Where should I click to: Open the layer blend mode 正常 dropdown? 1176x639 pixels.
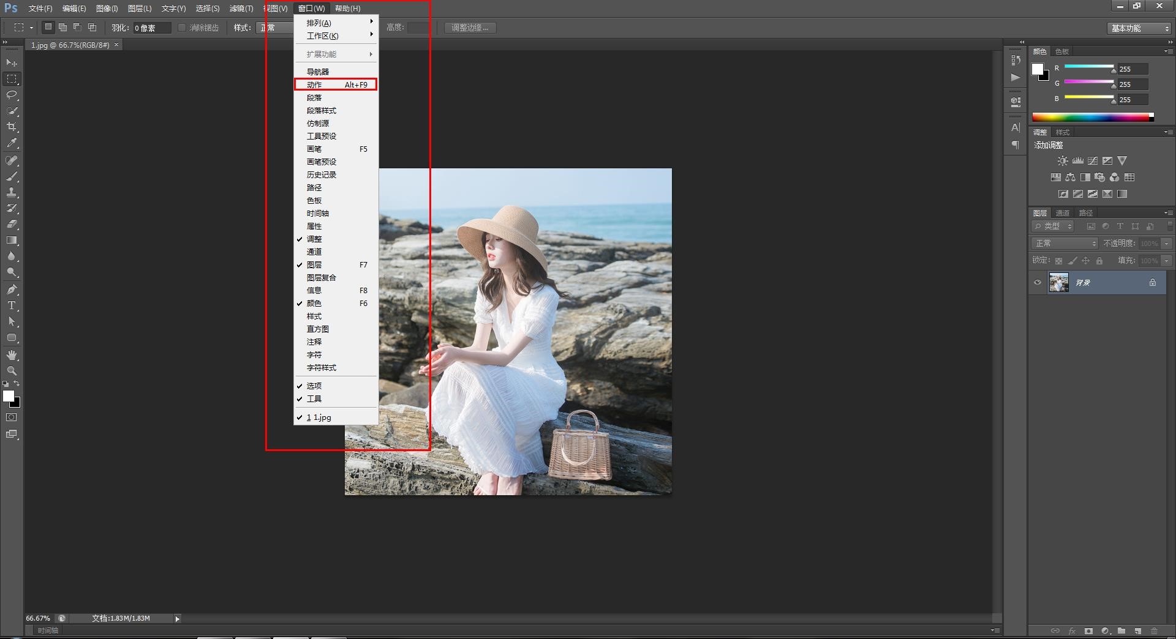click(x=1065, y=244)
